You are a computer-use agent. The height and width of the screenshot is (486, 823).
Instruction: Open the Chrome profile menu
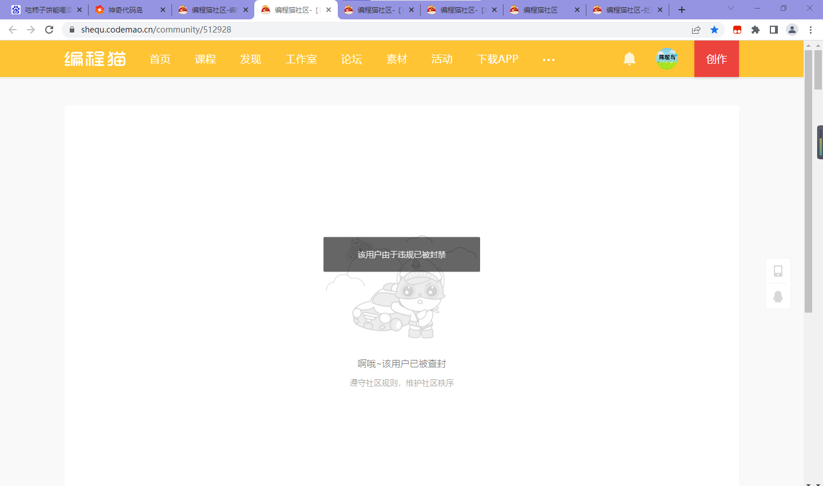coord(792,30)
